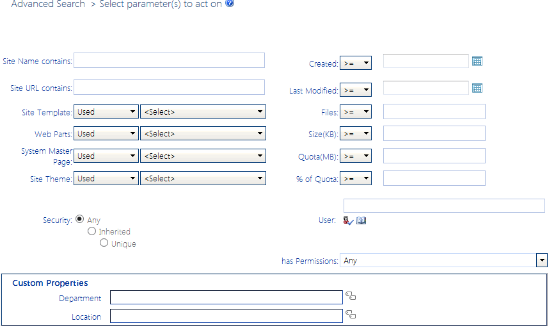Select the Unique security radio button
The width and height of the screenshot is (556, 330).
tap(104, 243)
